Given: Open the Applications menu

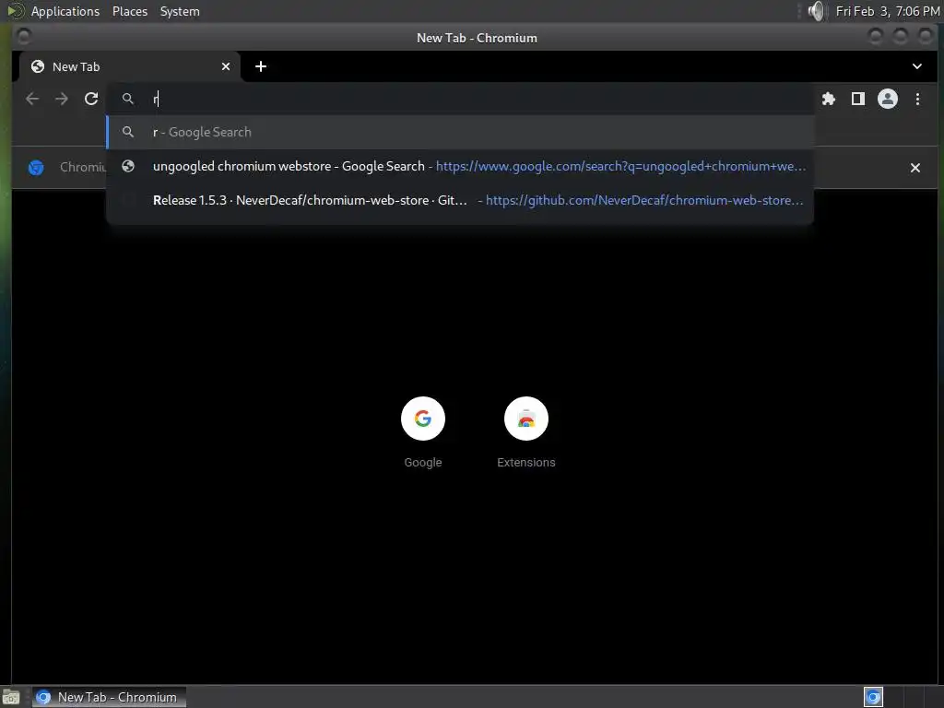Looking at the screenshot, I should [65, 11].
